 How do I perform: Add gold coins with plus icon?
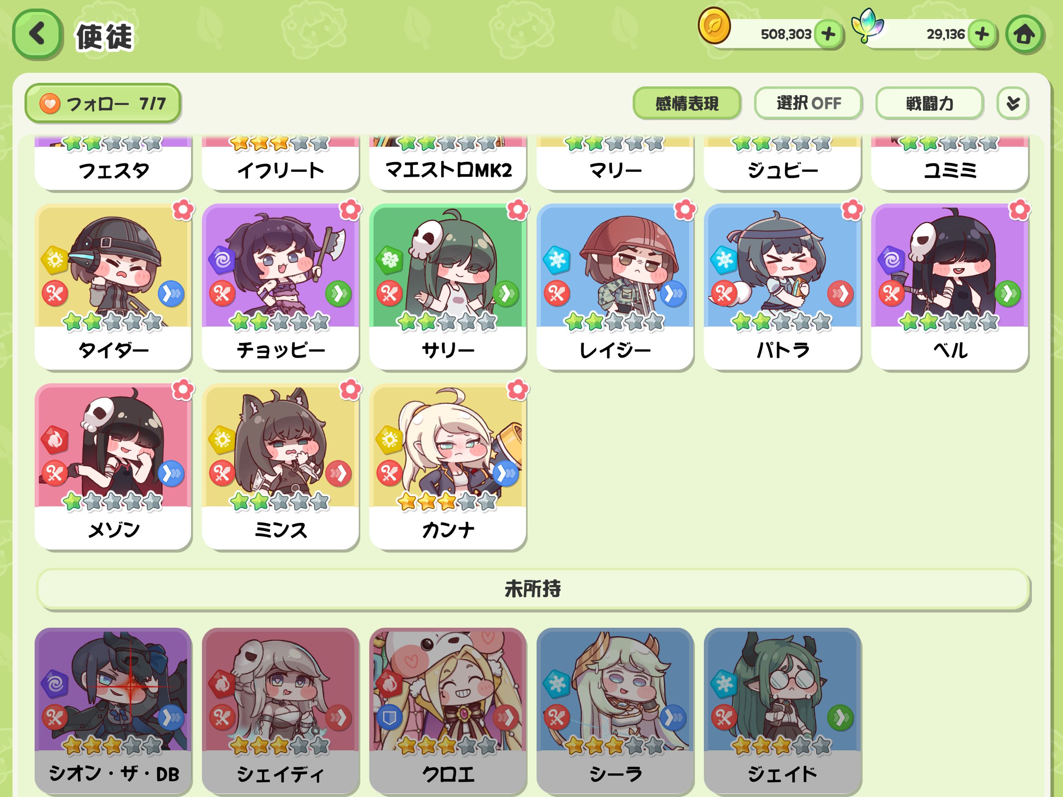point(828,34)
